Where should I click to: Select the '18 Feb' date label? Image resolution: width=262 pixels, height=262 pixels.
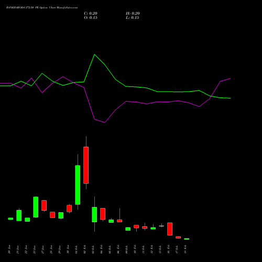tap(185, 249)
